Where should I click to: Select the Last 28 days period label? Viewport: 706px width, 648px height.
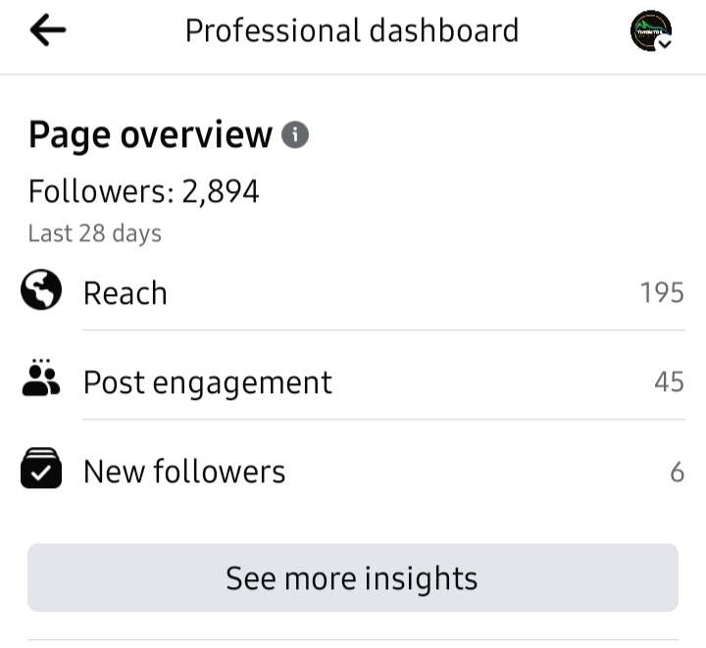click(x=94, y=233)
